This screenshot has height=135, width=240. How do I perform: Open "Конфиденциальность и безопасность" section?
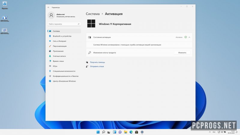click(x=64, y=76)
